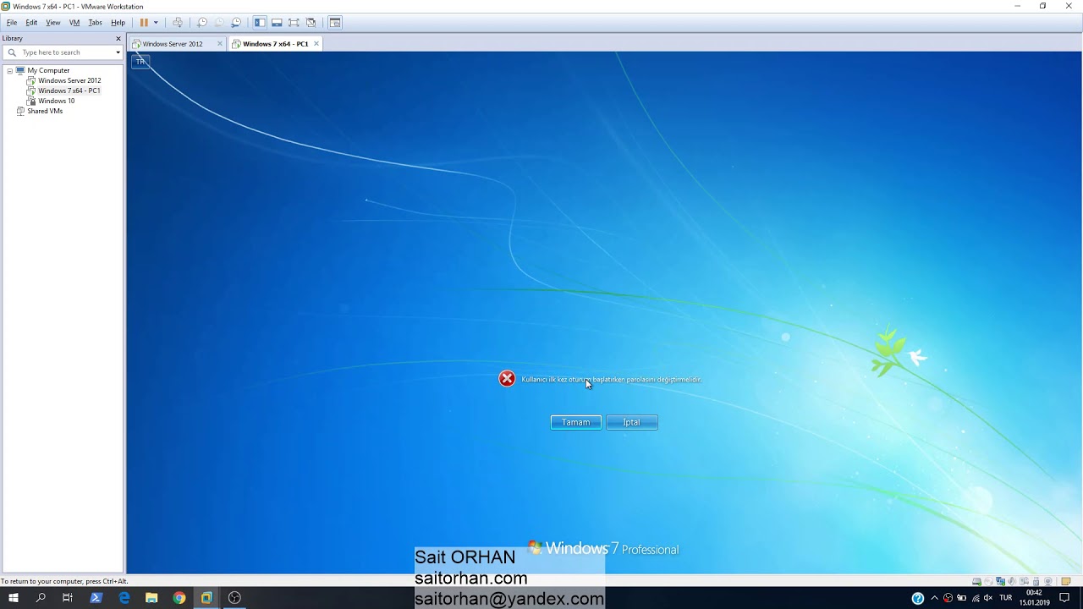Click the TUR input language indicator
The image size is (1083, 609).
[1006, 598]
